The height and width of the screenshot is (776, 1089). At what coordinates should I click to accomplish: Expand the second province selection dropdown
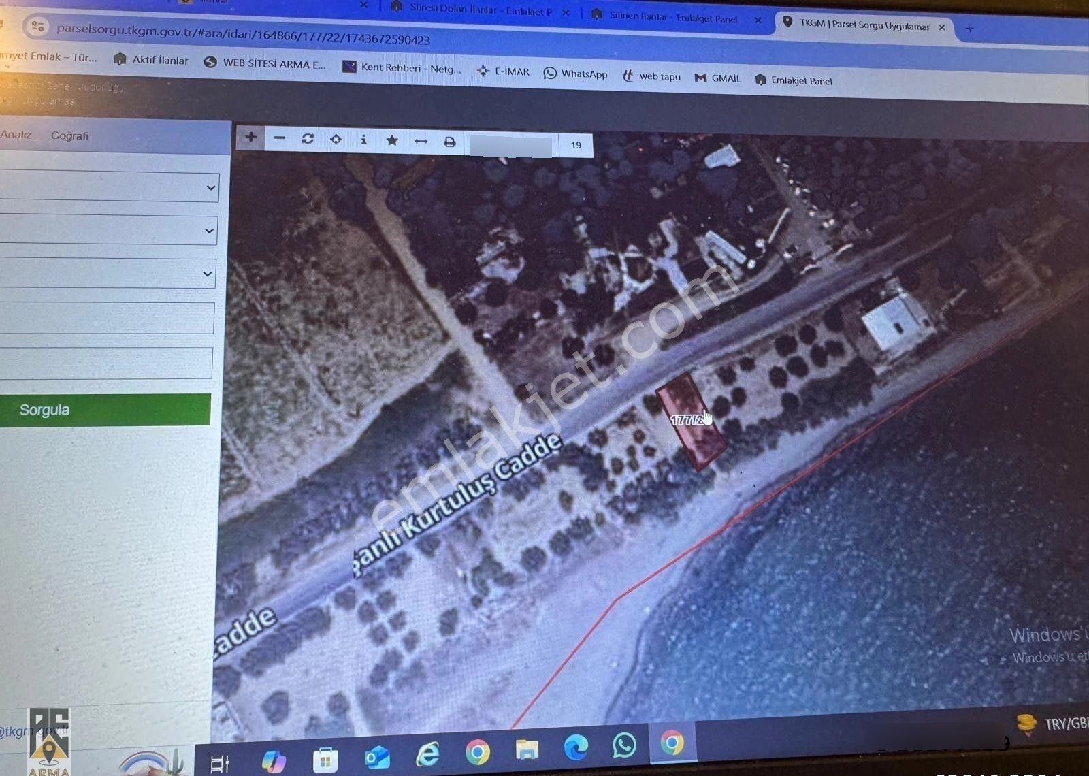tap(209, 231)
